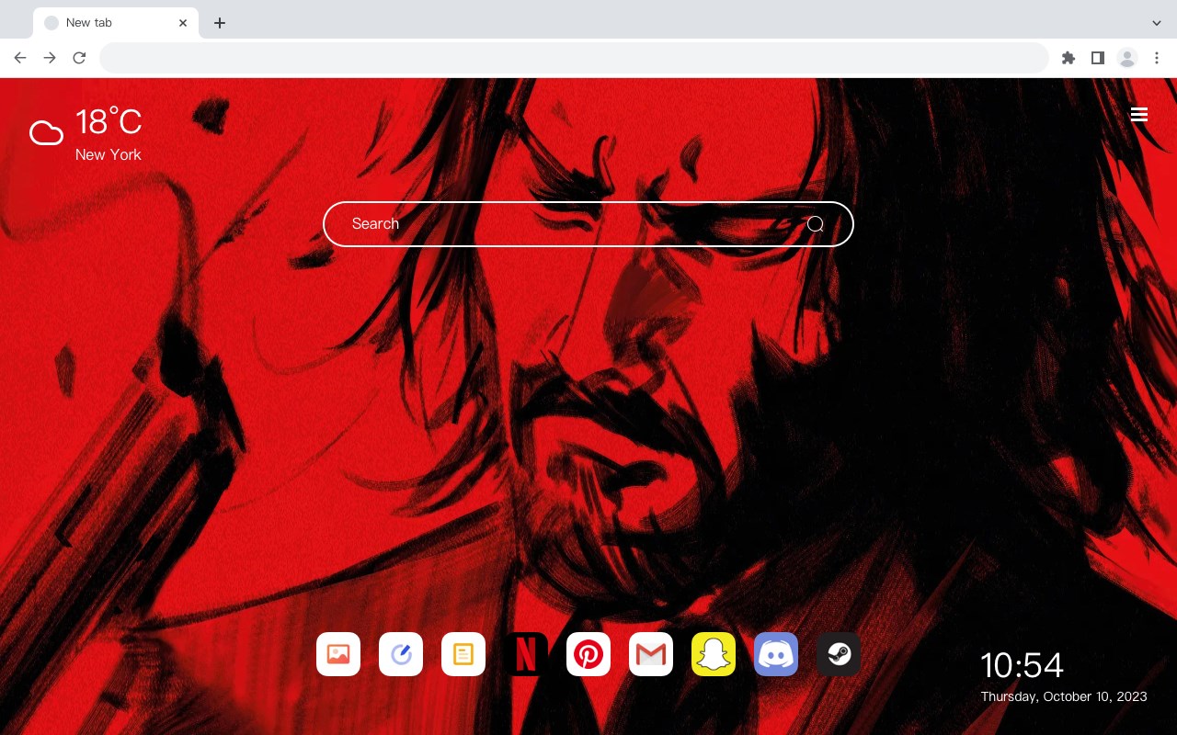Launch the Steam shortcut
1177x735 pixels.
coord(839,654)
